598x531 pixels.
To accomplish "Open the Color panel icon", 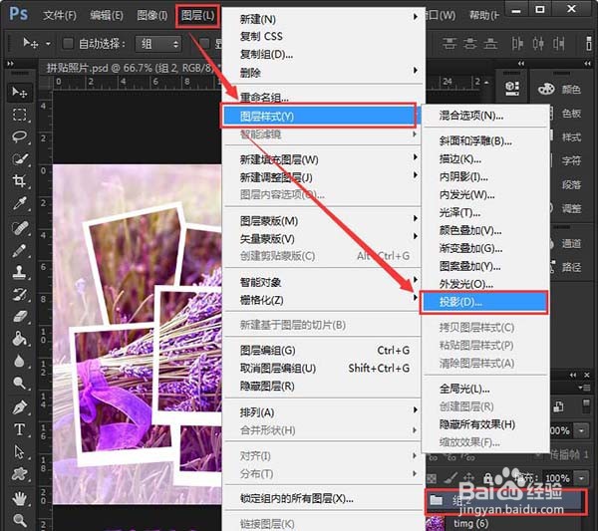I will point(546,90).
